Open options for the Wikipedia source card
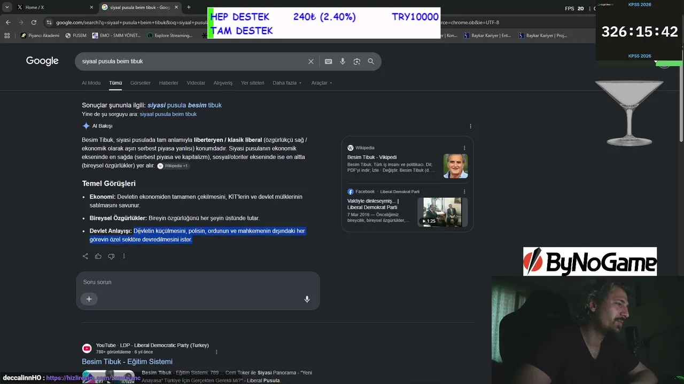 click(464, 148)
